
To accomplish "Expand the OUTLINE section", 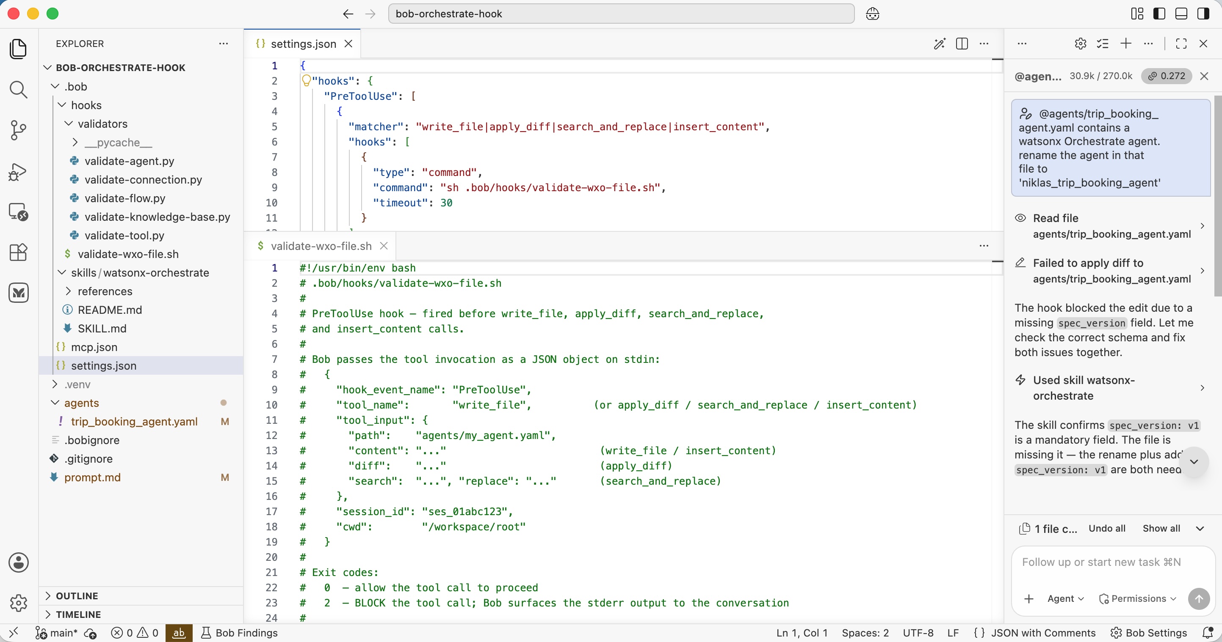I will click(x=141, y=595).
